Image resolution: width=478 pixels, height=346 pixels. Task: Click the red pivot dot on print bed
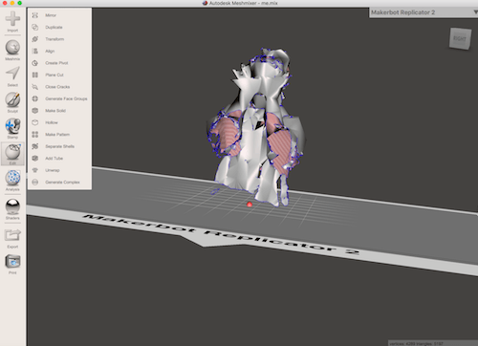tap(250, 205)
